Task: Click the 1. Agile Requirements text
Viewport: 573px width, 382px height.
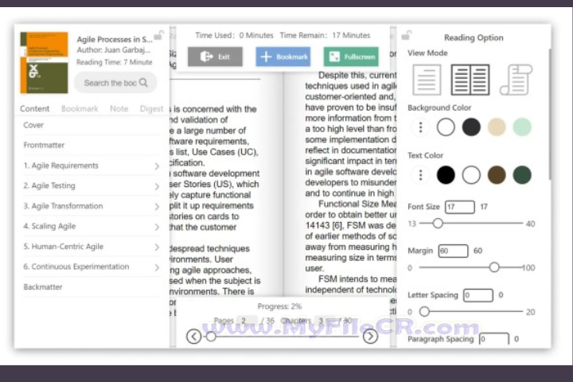Action: 61,166
